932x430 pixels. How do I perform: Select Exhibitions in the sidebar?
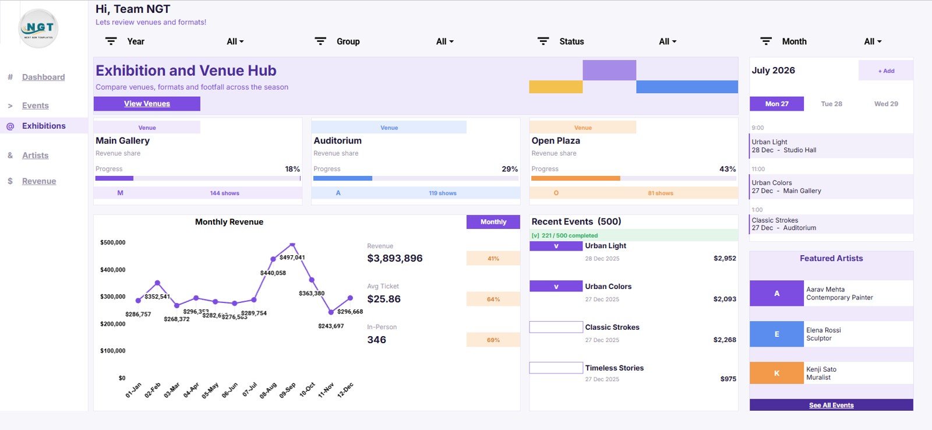click(44, 126)
